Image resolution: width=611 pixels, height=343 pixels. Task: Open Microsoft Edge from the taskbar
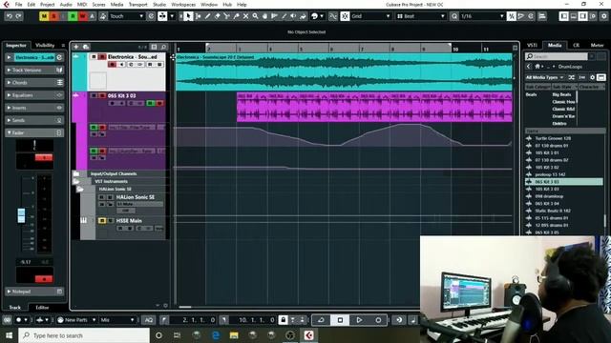point(216,335)
